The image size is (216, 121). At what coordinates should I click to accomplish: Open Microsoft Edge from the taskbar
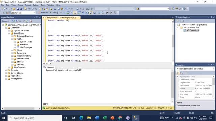[x=81, y=118]
